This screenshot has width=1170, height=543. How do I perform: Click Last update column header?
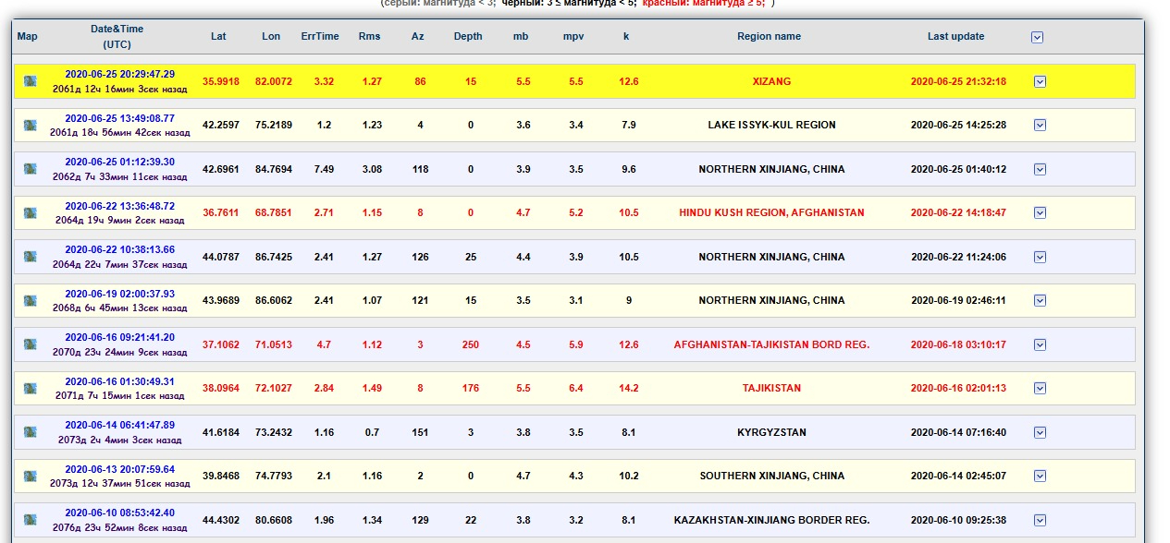955,37
